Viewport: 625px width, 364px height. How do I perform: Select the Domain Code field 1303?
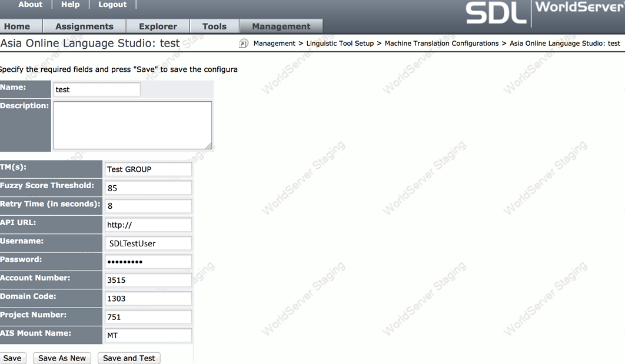pyautogui.click(x=148, y=298)
